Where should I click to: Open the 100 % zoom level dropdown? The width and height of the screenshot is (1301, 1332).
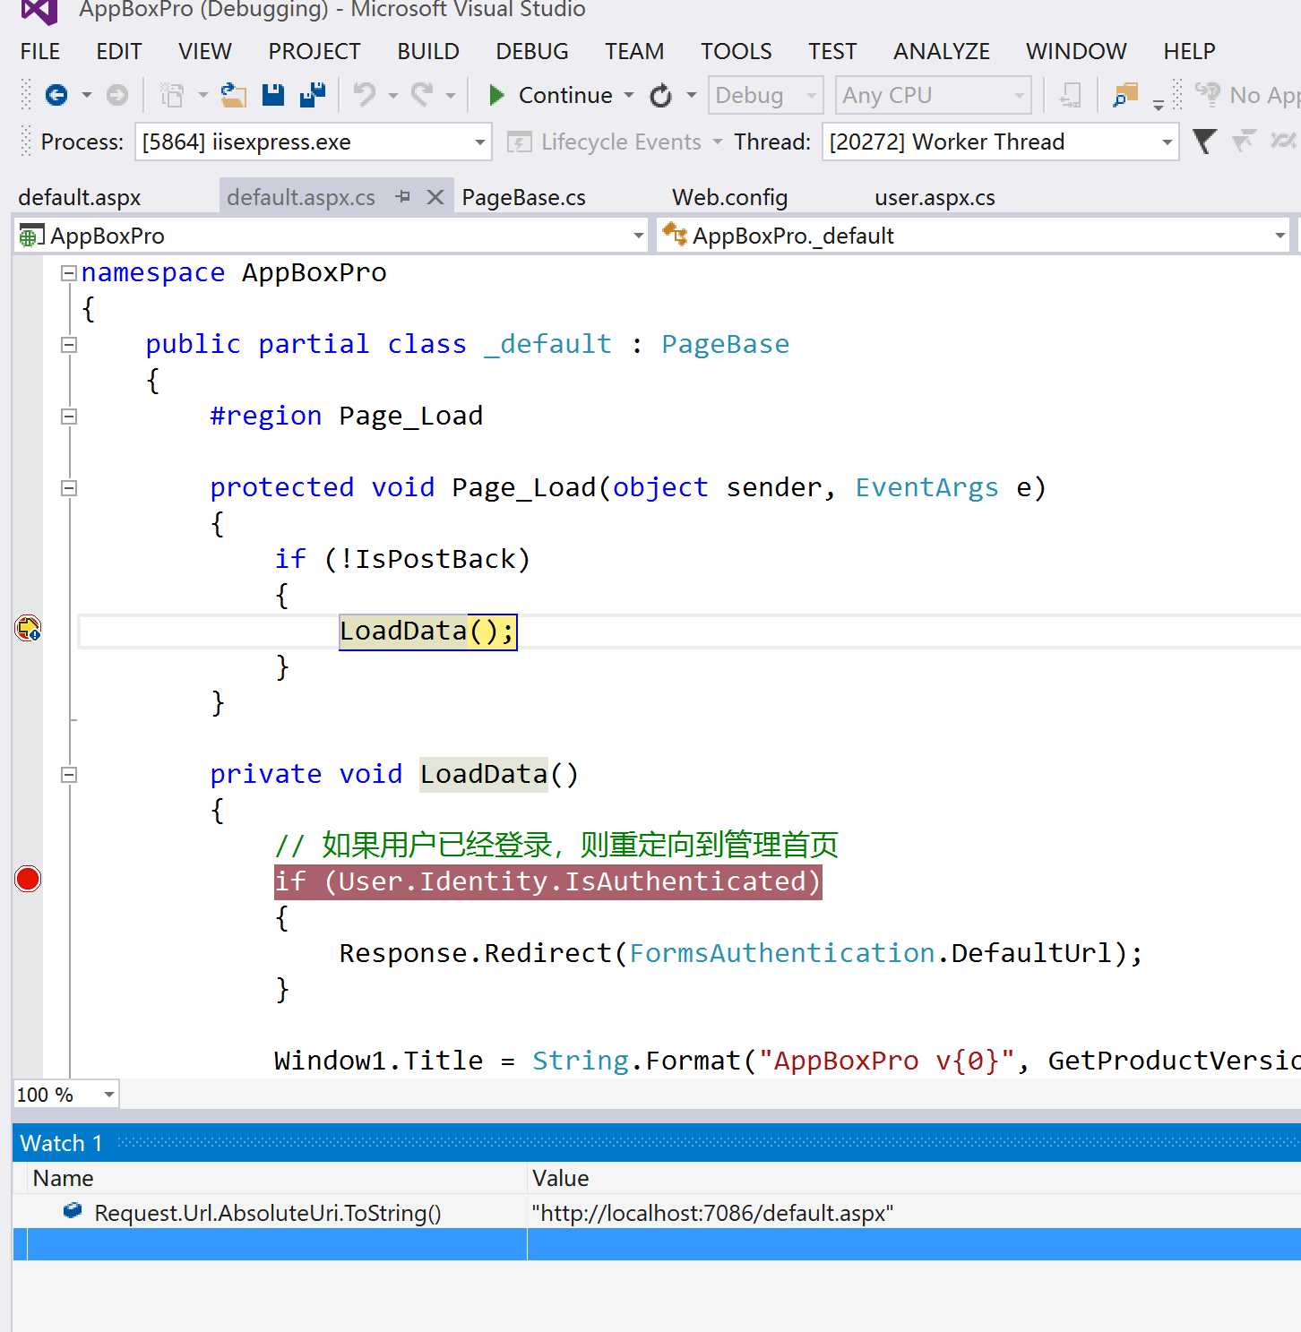point(108,1095)
